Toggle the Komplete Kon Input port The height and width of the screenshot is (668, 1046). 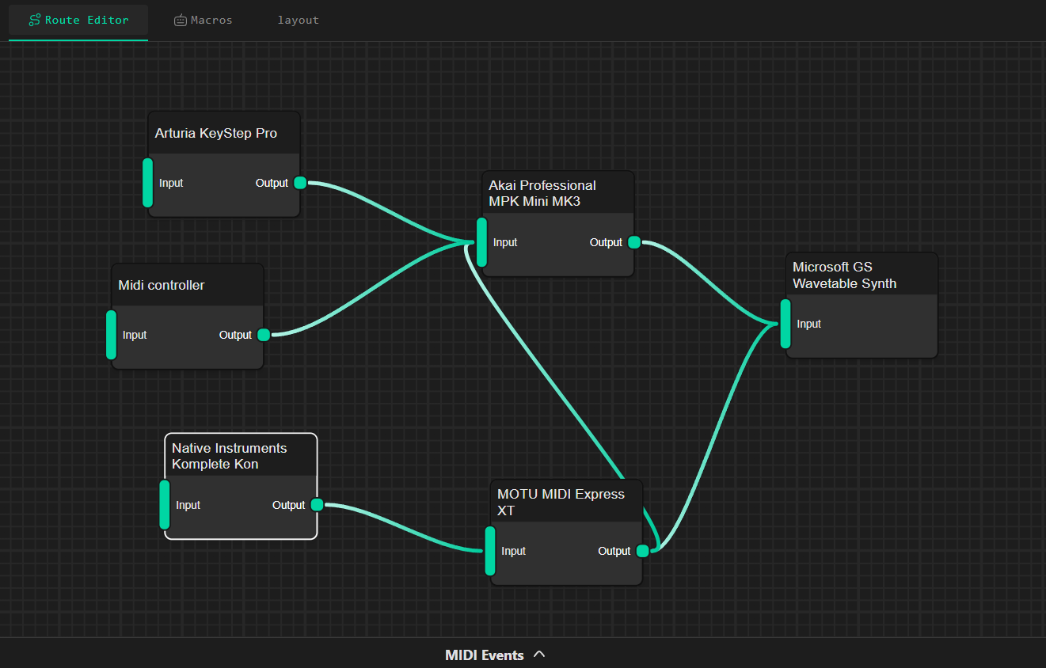pyautogui.click(x=164, y=505)
